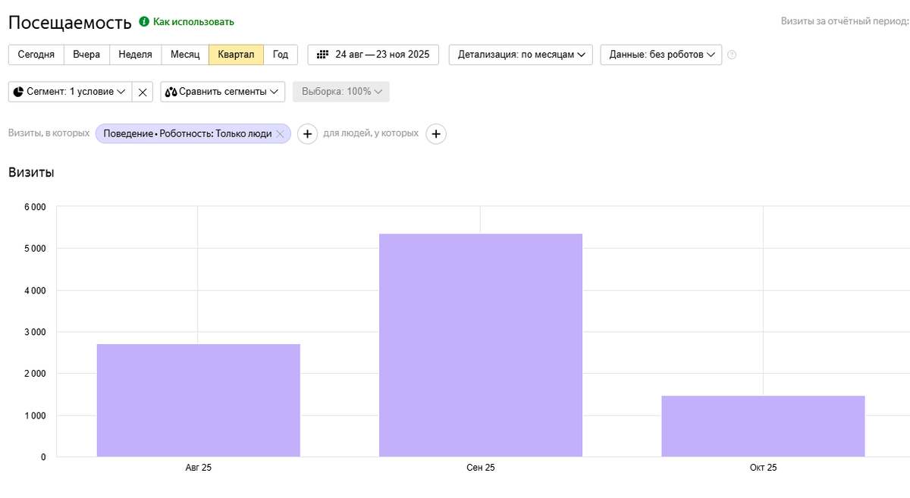Screen dimensions: 910x498
Task: Open the Как использовать help link
Action: pyautogui.click(x=193, y=22)
